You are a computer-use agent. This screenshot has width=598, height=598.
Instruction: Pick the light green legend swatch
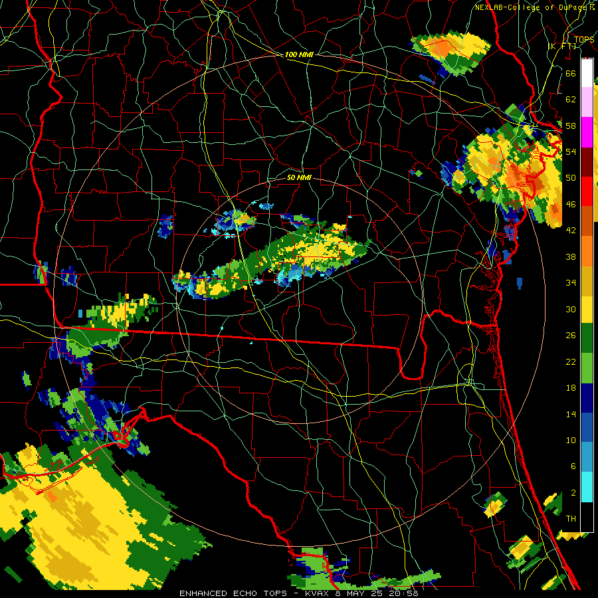[587, 367]
